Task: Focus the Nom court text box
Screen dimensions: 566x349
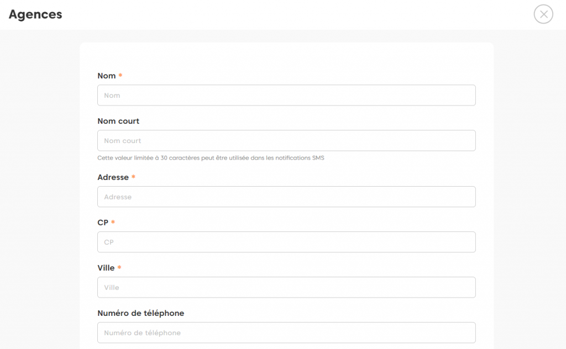Action: coord(286,141)
